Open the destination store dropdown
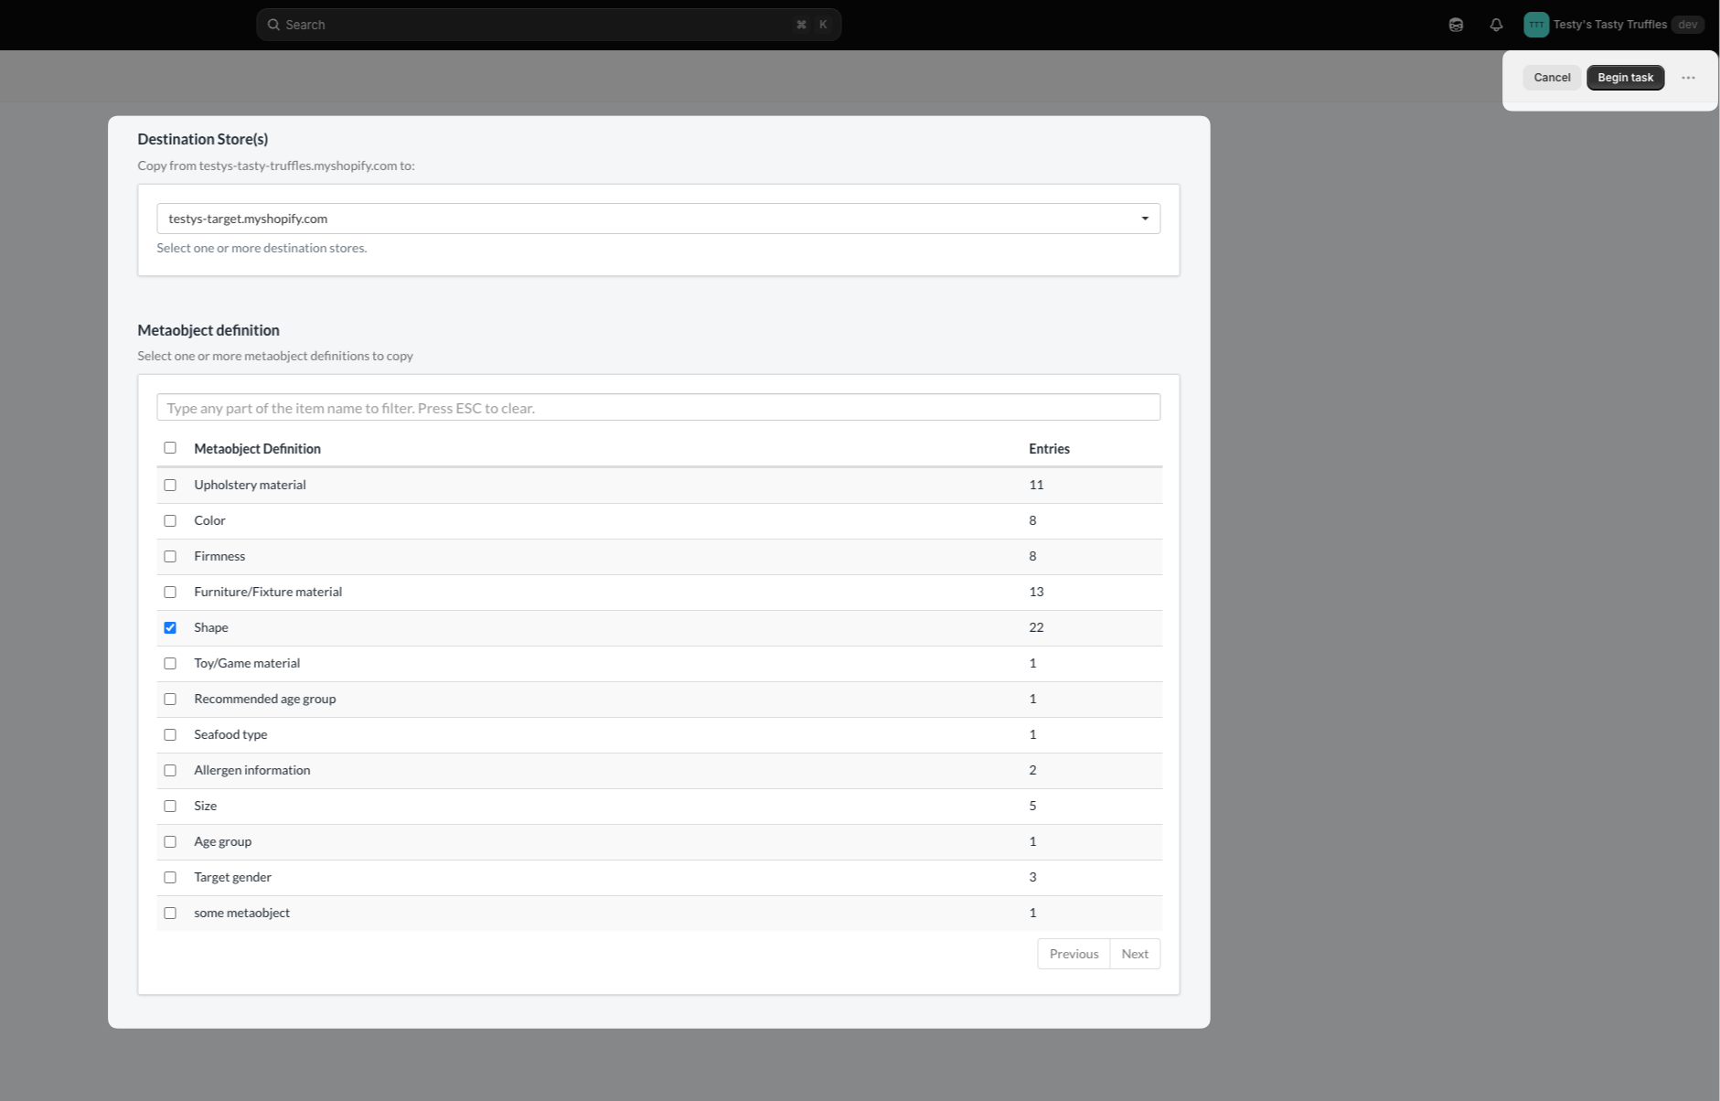Image resolution: width=1720 pixels, height=1101 pixels. [658, 219]
